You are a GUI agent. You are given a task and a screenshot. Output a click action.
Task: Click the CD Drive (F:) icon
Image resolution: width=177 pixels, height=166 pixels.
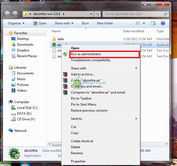(x=13, y=119)
